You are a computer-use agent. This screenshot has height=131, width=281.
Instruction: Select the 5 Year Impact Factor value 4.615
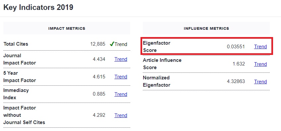[99, 77]
